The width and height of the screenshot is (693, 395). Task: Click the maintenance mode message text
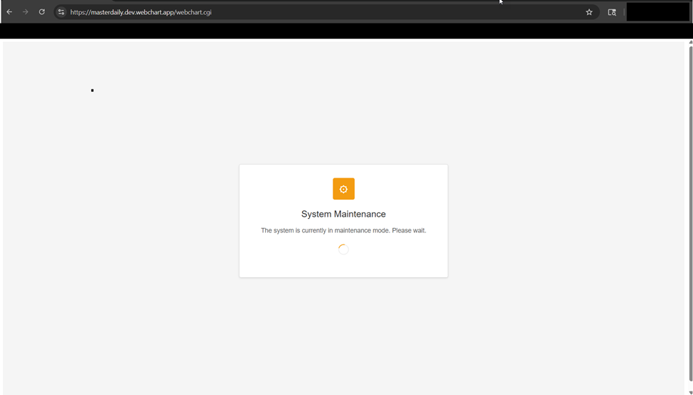pos(343,230)
